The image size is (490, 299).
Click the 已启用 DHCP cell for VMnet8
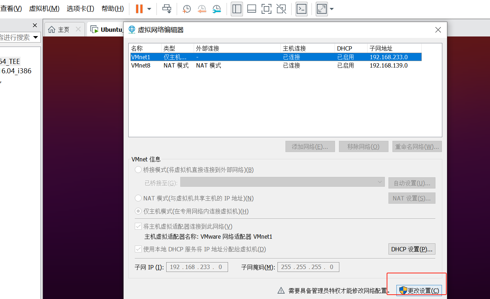pos(345,65)
